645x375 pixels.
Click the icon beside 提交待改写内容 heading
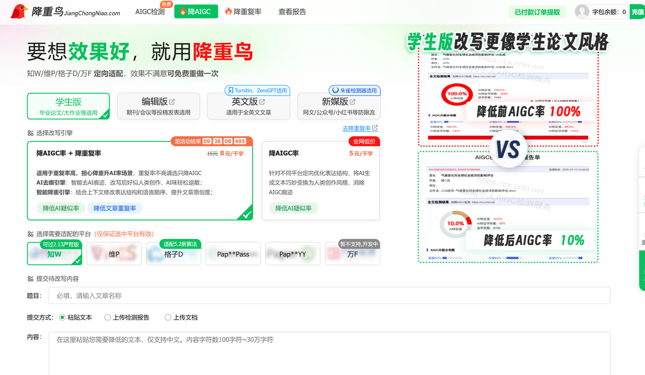(x=30, y=279)
